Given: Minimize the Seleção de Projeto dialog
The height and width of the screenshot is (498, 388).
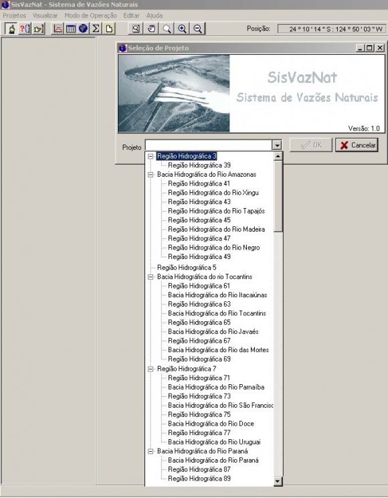Looking at the screenshot, I should coord(360,48).
